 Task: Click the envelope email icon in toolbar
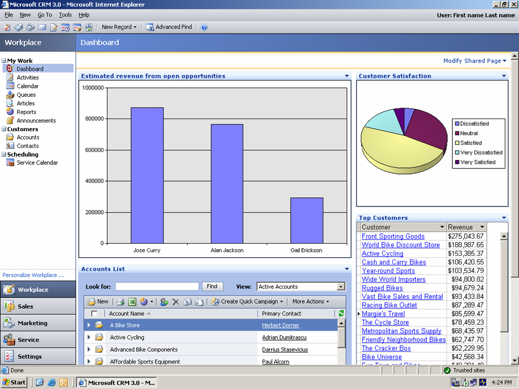pos(42,27)
